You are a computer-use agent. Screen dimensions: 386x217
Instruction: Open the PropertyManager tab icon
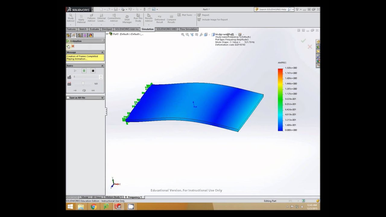click(74, 35)
